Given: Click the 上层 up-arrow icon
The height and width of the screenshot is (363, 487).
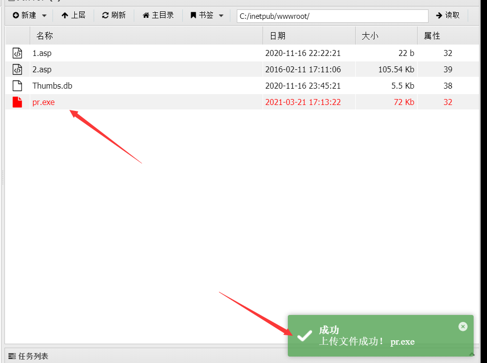Looking at the screenshot, I should click(64, 15).
